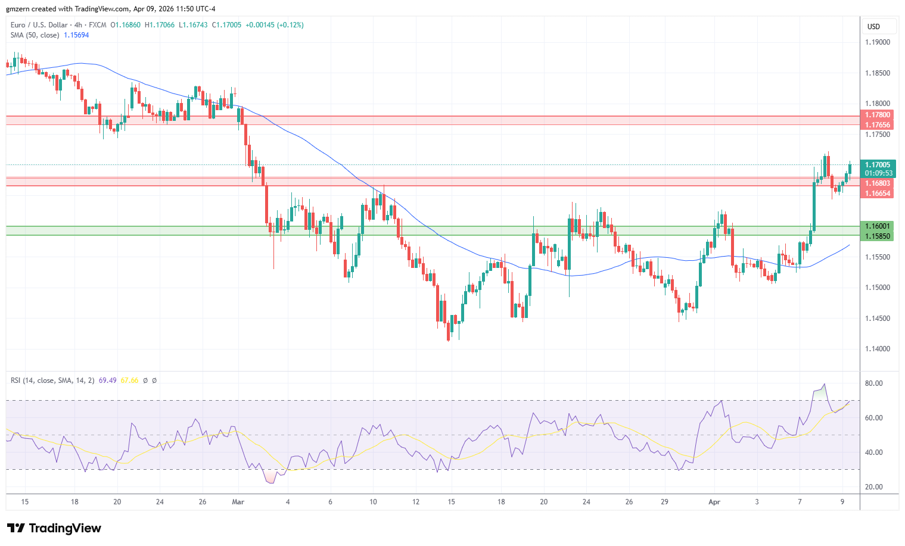This screenshot has height=546, width=905.
Task: Click the 29 date label on the time axis
Action: [665, 502]
